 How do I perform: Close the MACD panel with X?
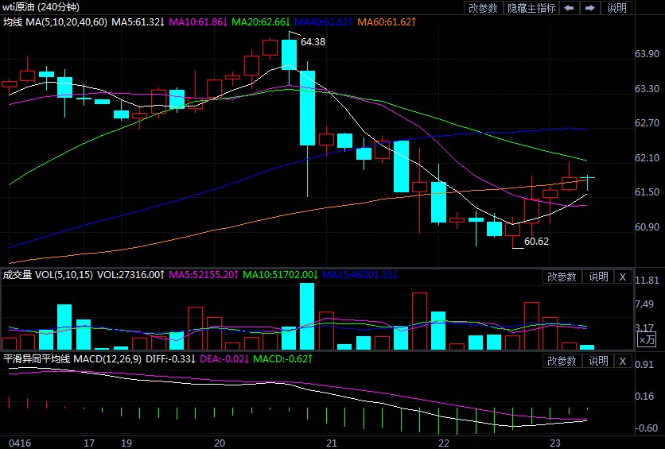623,361
